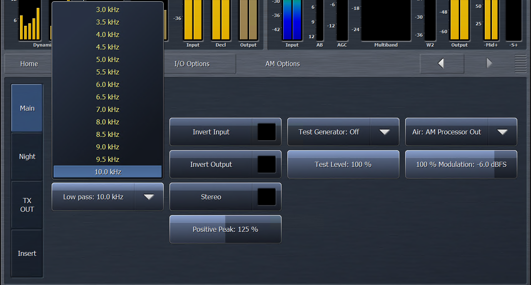Viewport: 531px width, 285px height.
Task: Select 8.5 kHz from the dropdown
Action: [x=107, y=134]
